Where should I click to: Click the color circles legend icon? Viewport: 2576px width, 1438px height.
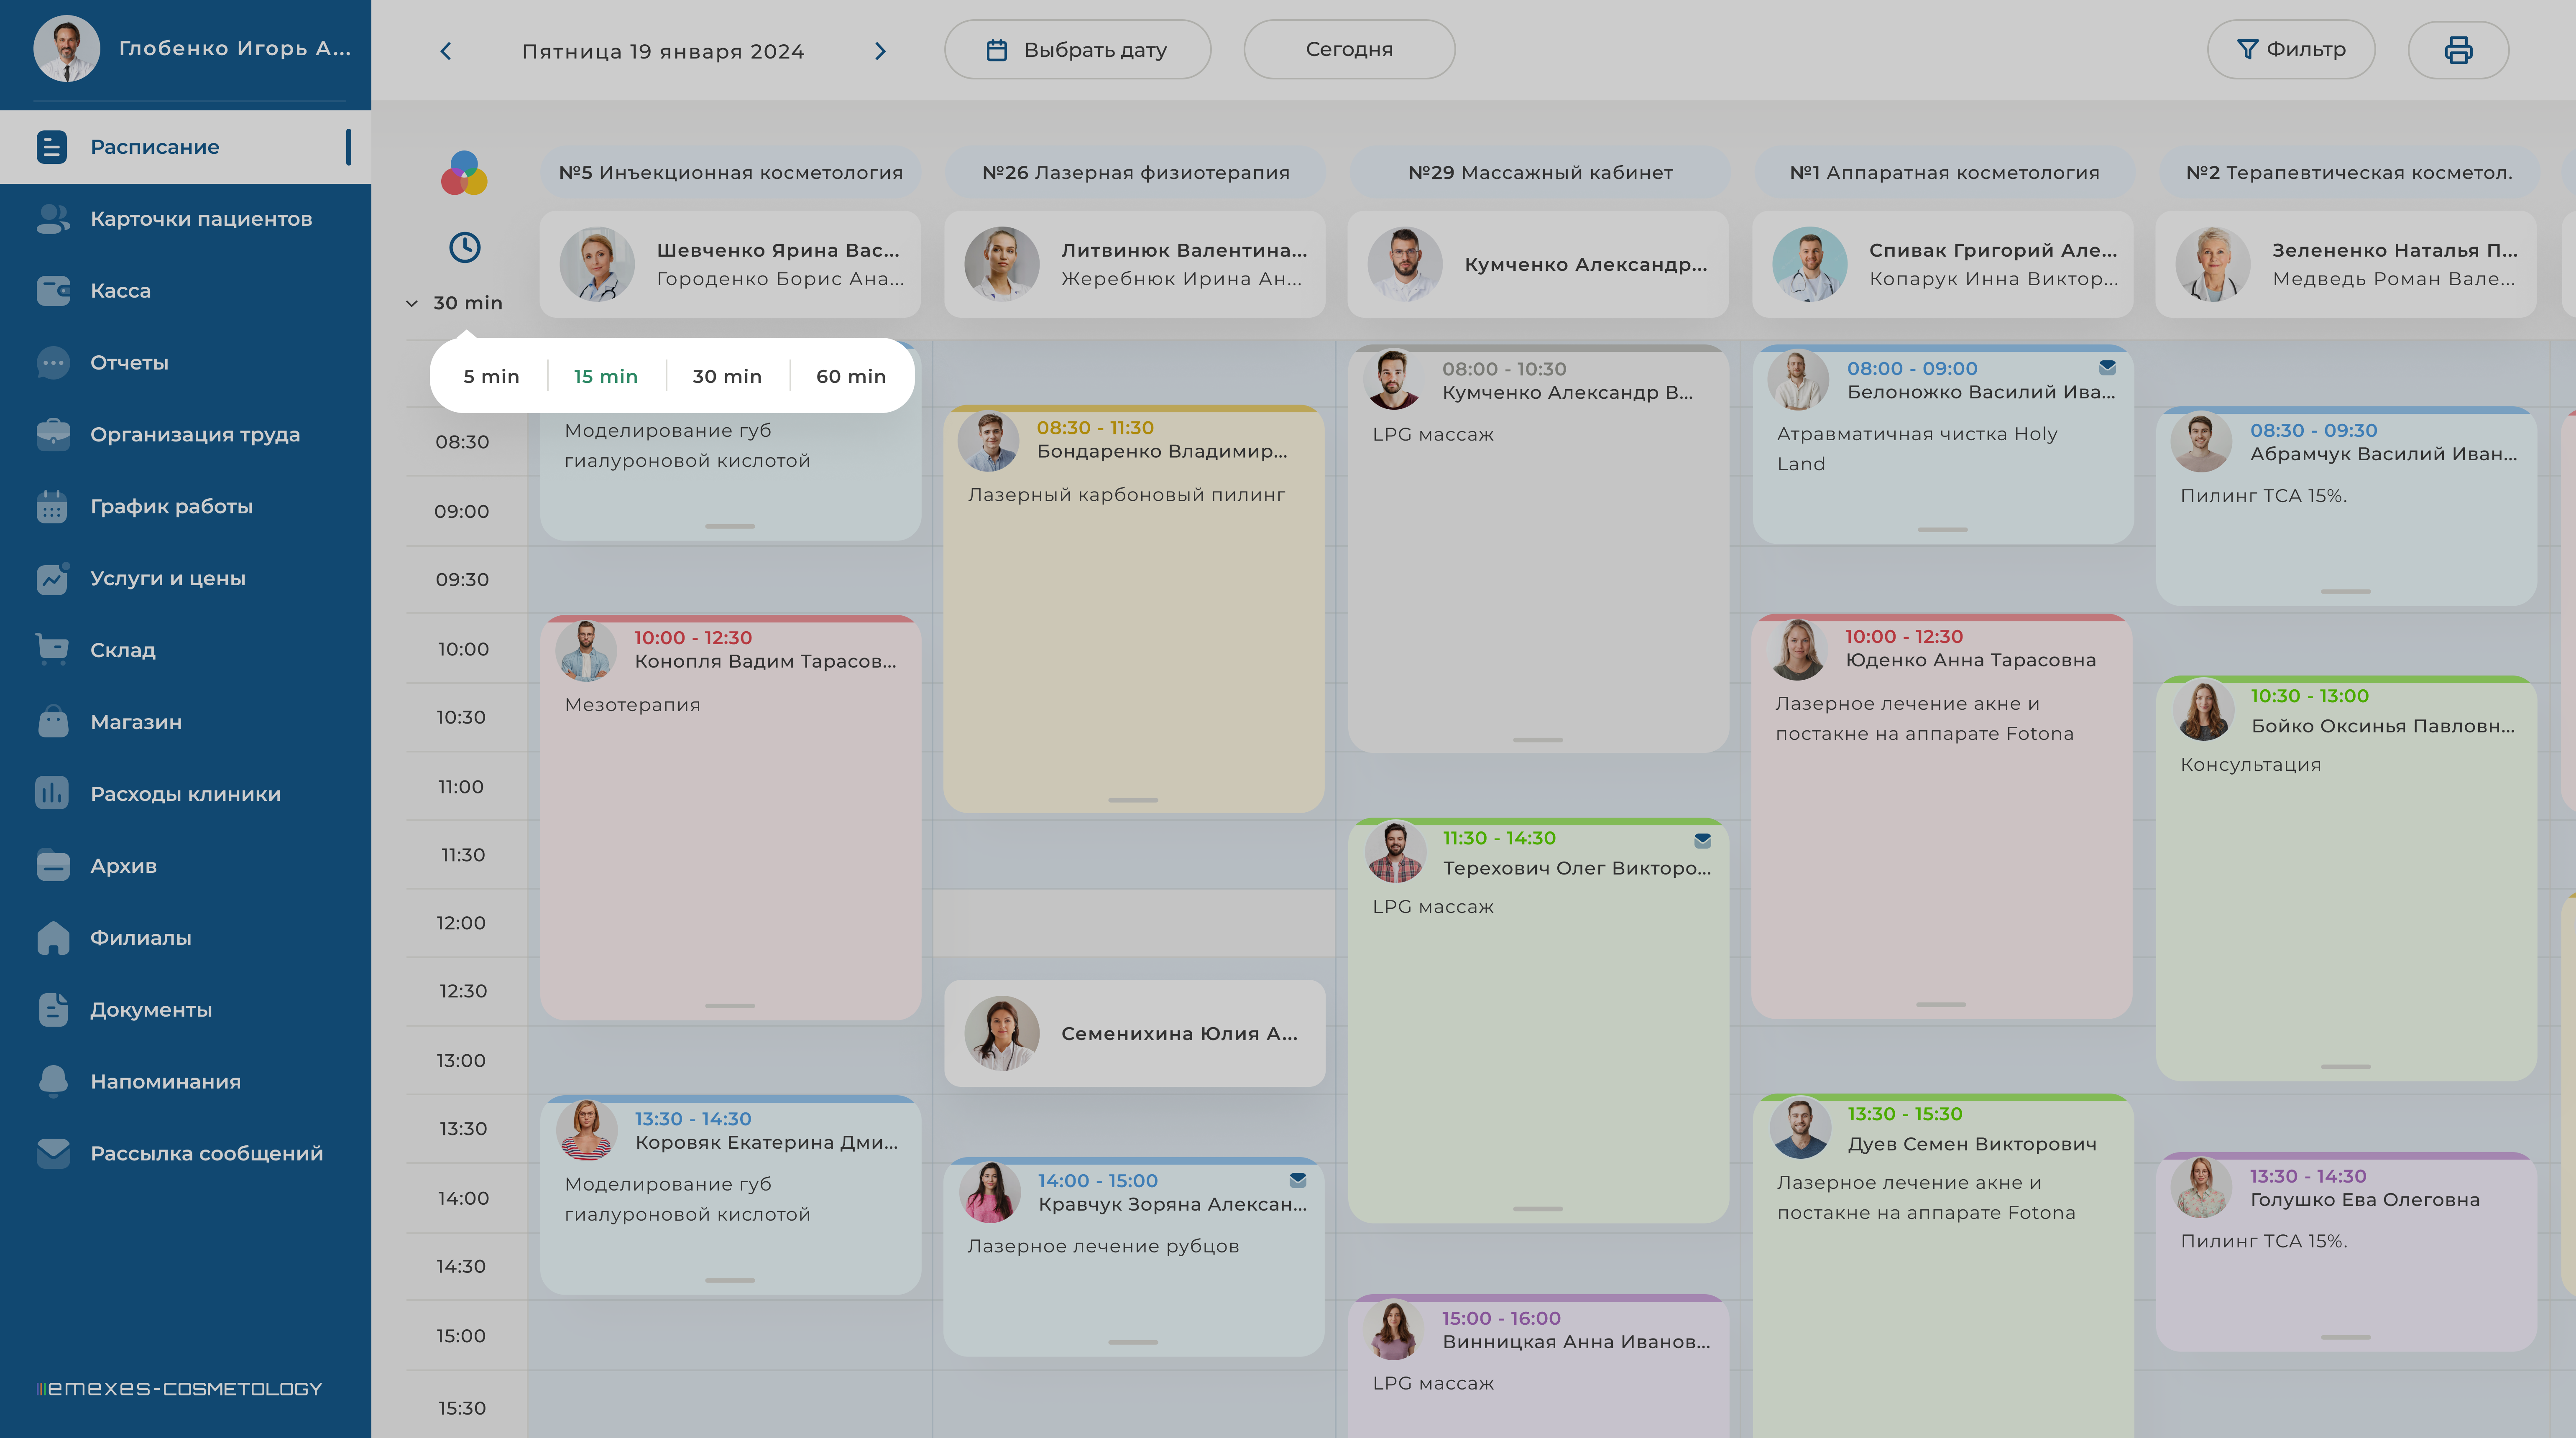coord(464,174)
